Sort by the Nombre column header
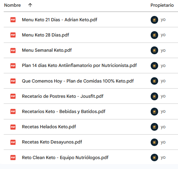Screen dimensions: 178x169 click(x=12, y=5)
